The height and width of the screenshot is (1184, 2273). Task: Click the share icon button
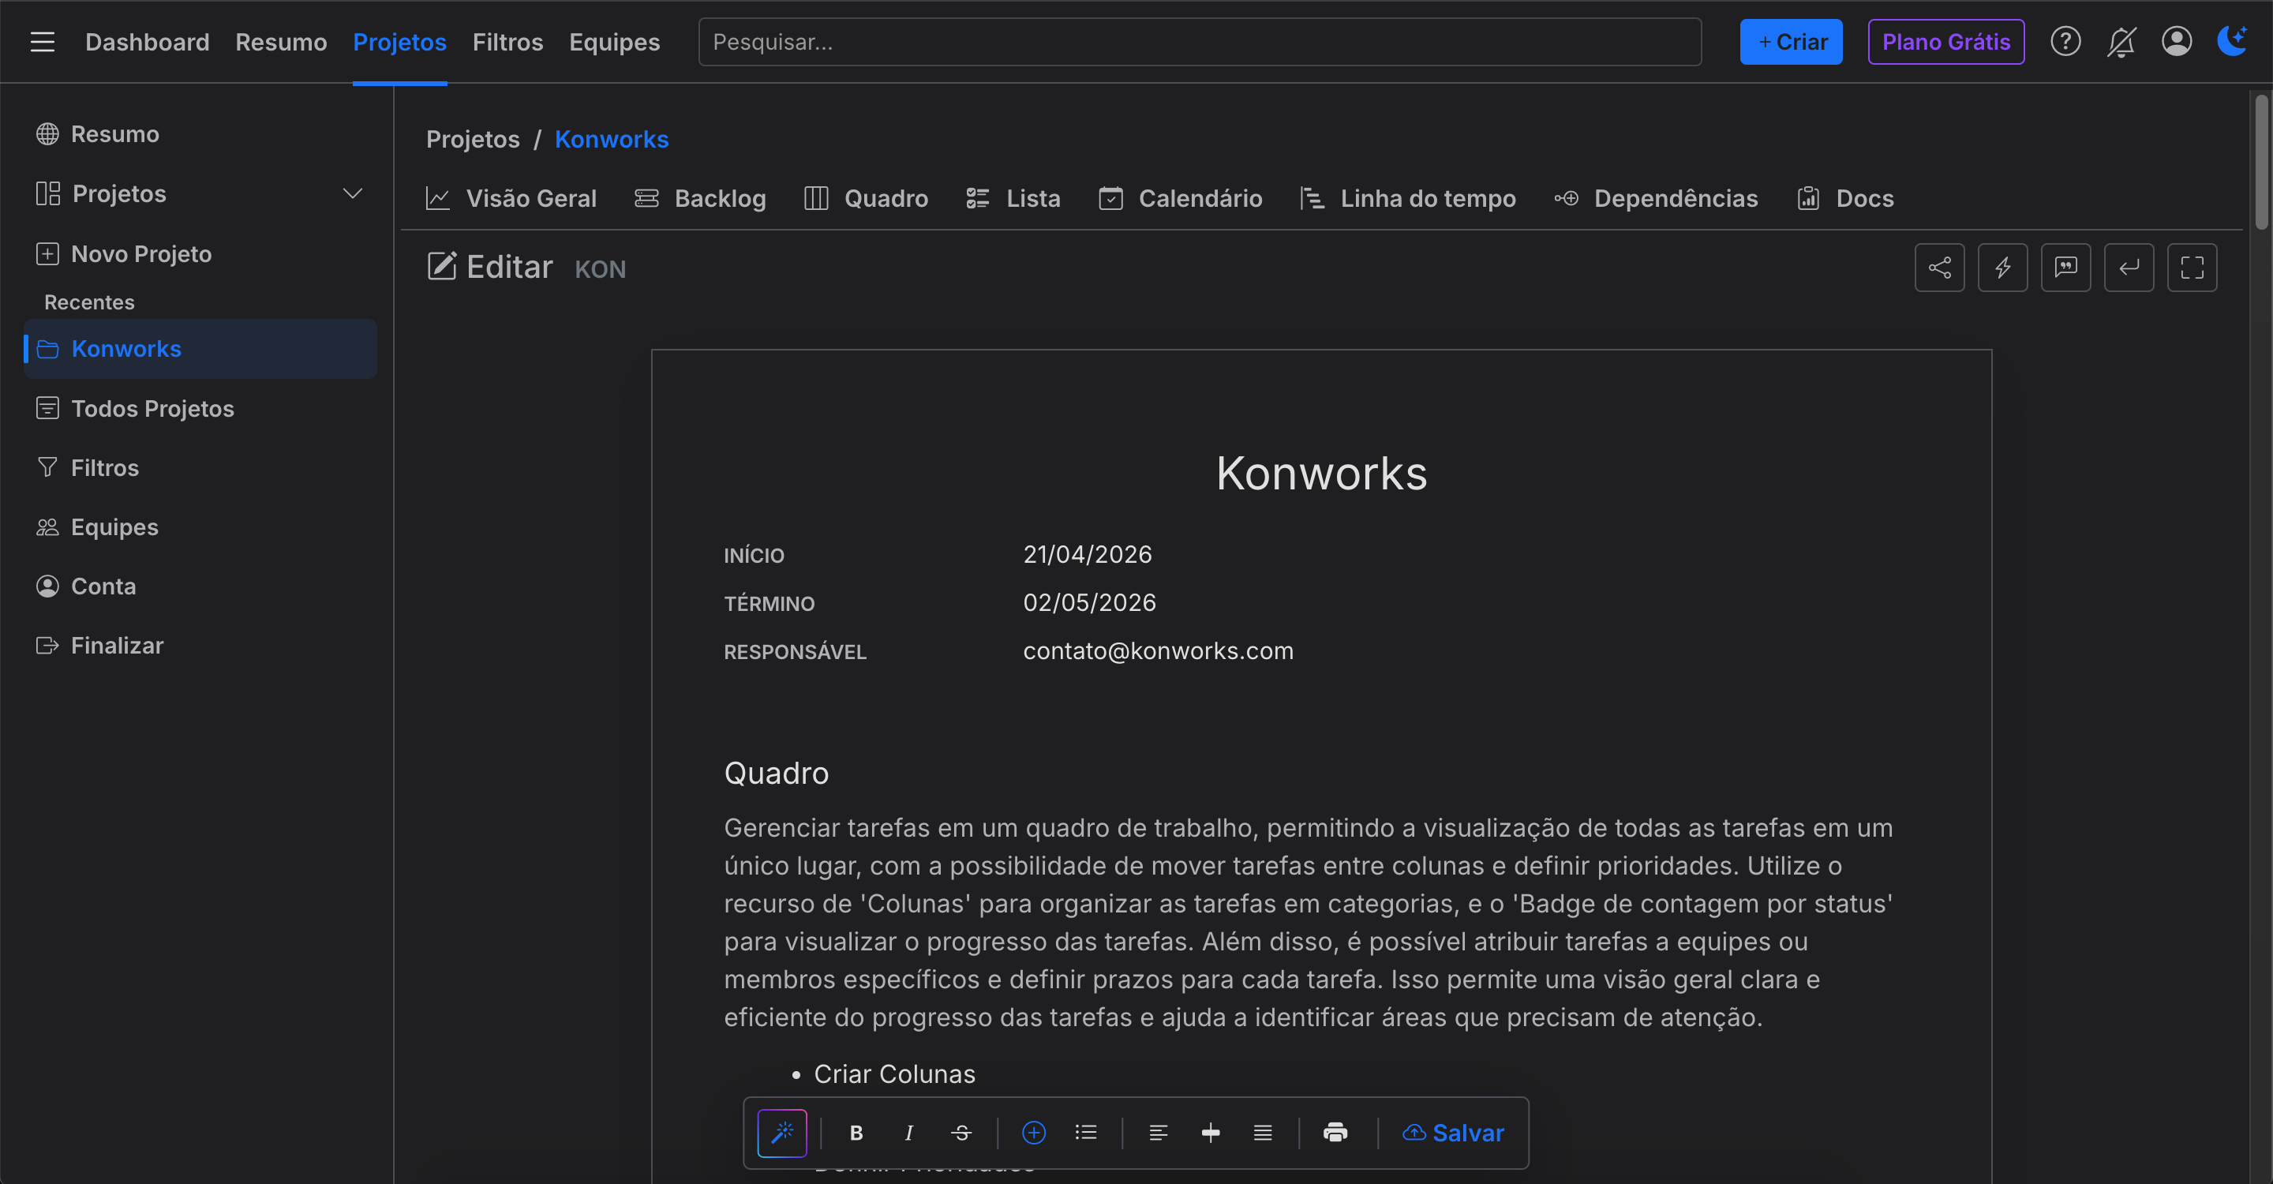[1939, 268]
